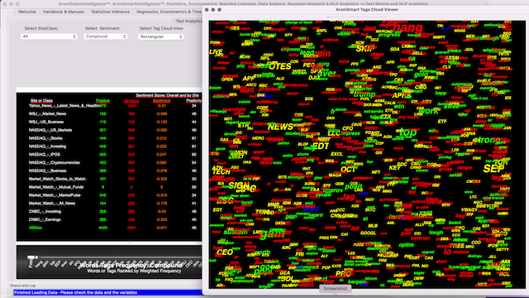Close the AroniSmart Tags Cloud Viewer window

pyautogui.click(x=207, y=10)
